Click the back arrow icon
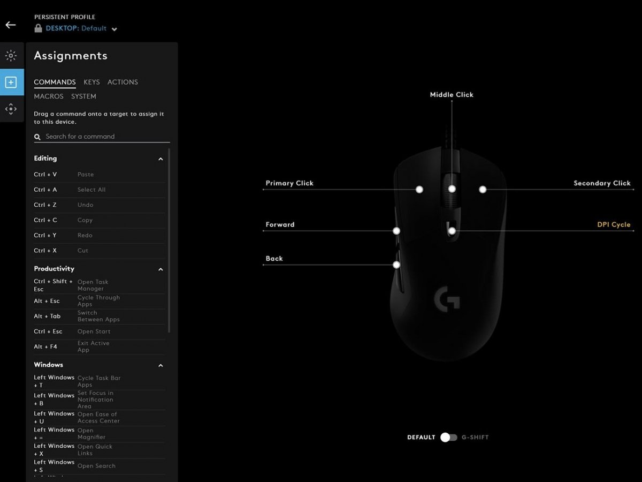Viewport: 642px width, 482px height. (11, 25)
